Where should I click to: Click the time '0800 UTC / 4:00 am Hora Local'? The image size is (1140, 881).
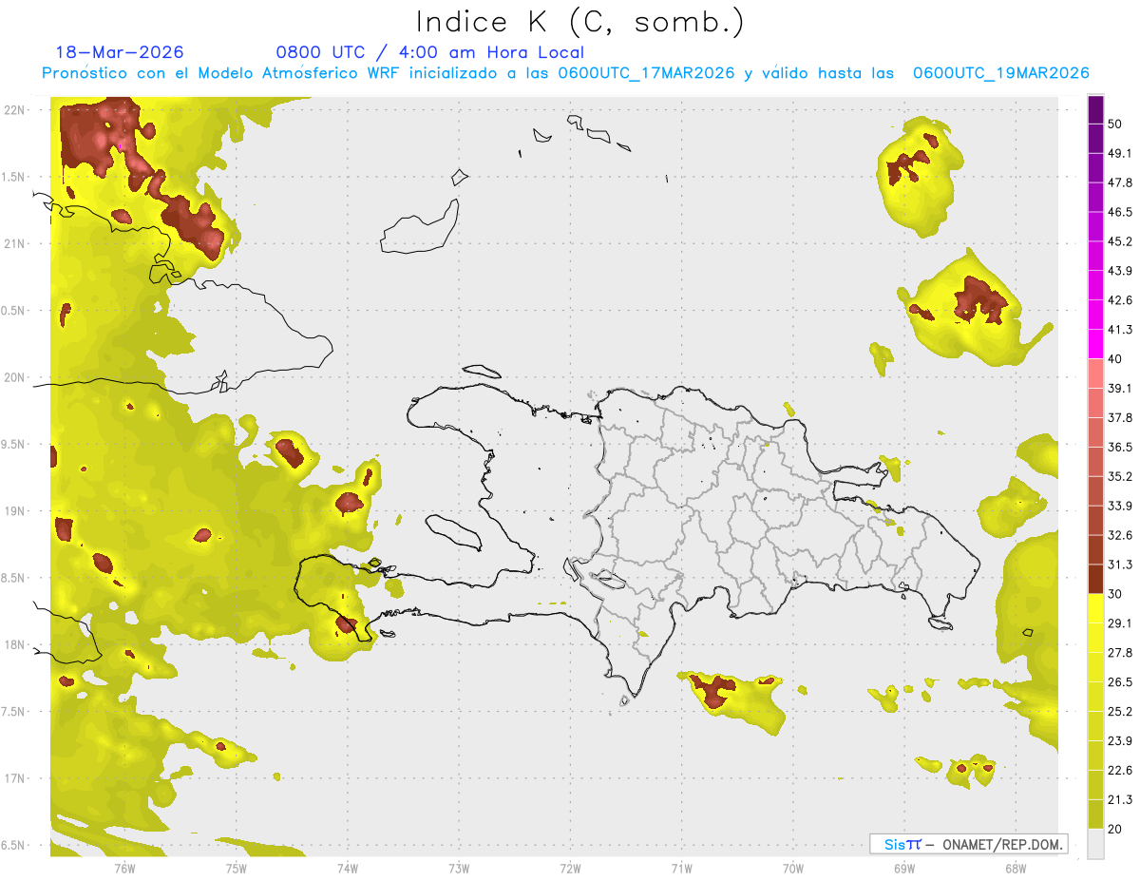429,52
